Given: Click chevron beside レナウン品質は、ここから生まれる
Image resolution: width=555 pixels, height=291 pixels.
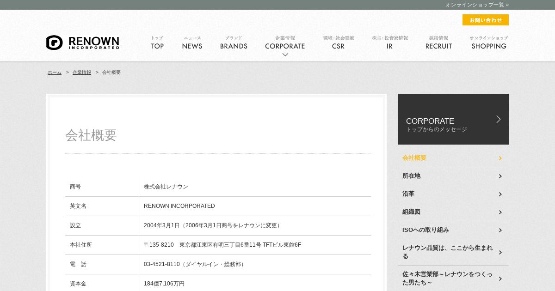Looking at the screenshot, I should [500, 253].
